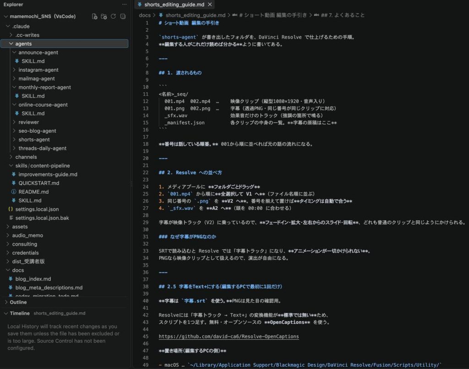Collapse the Timeline panel

pos(6,314)
